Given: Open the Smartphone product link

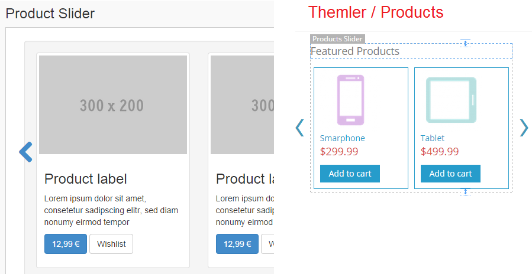Looking at the screenshot, I should [x=342, y=138].
